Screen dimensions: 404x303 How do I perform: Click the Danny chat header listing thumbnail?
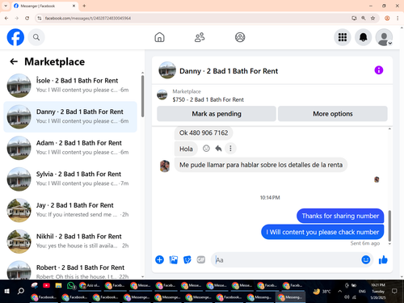167,70
